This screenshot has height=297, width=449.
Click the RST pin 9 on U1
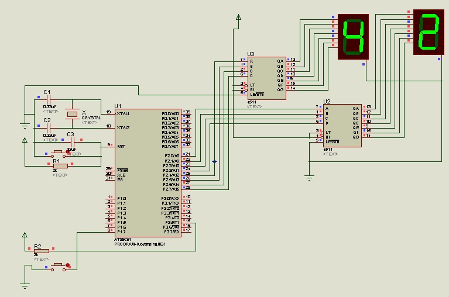(x=109, y=146)
